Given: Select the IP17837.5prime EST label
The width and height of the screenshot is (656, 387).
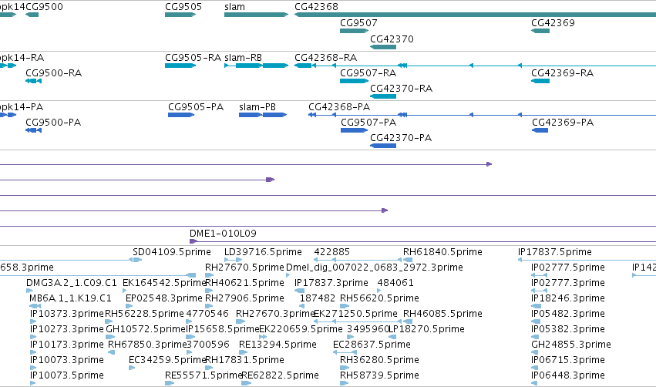Looking at the screenshot, I should pos(555,252).
